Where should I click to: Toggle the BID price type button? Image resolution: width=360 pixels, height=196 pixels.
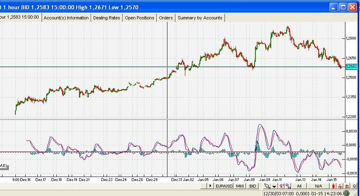coord(253,186)
